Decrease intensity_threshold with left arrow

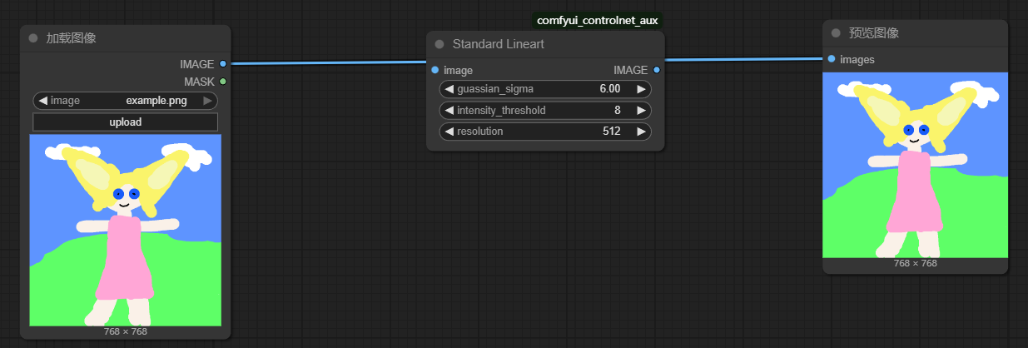(x=449, y=110)
